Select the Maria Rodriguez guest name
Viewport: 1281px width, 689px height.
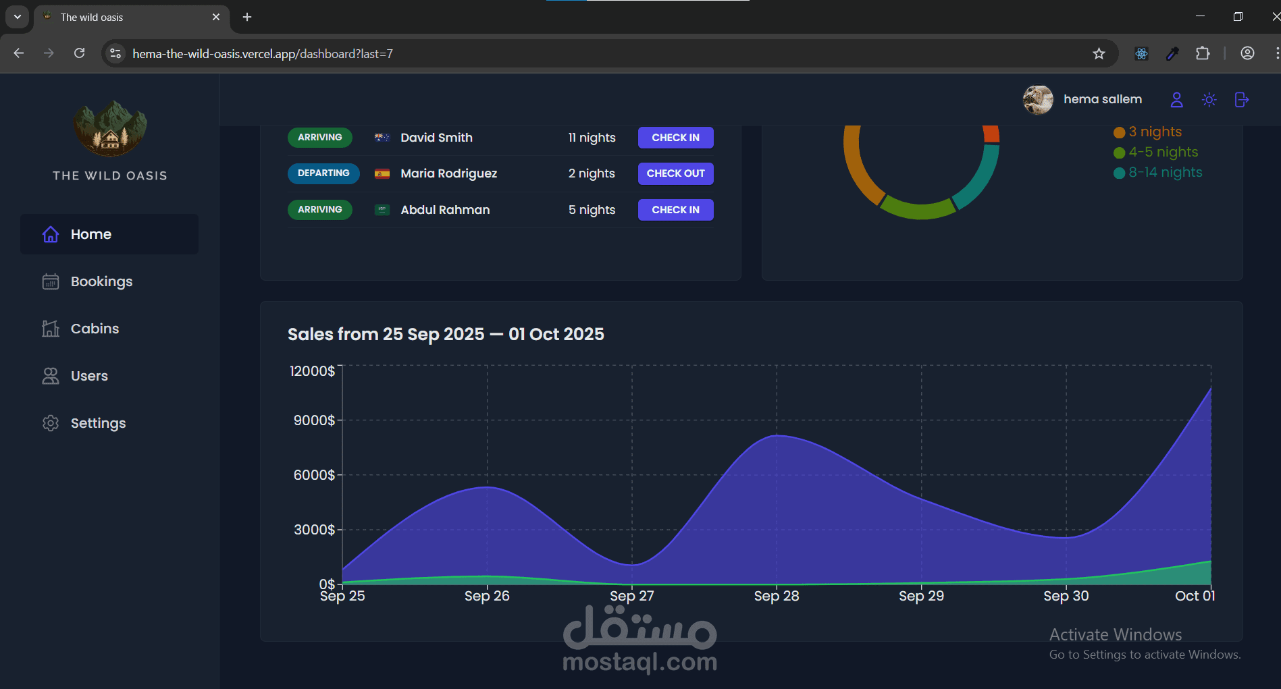[449, 173]
